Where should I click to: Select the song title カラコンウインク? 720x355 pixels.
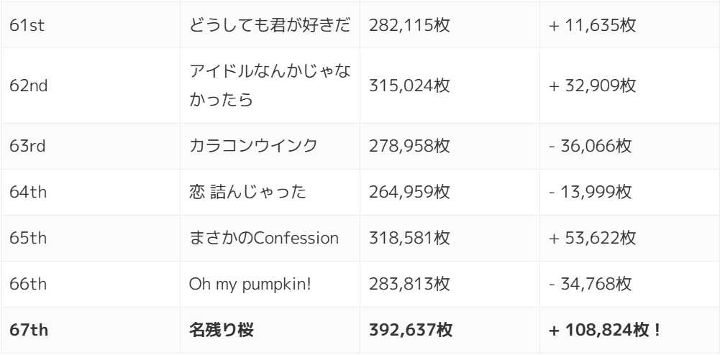252,147
